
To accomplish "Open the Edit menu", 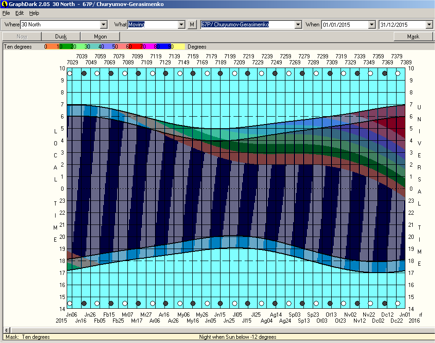I will [x=19, y=13].
